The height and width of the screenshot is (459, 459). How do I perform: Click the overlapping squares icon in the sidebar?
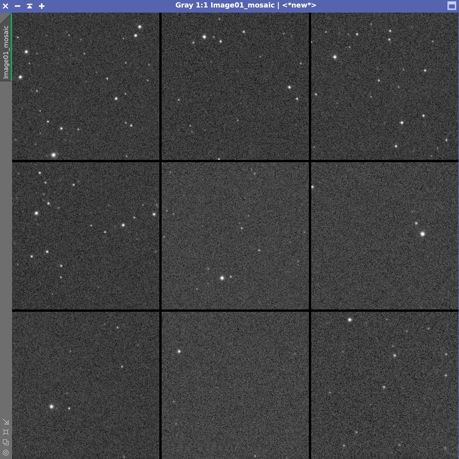coord(6,442)
